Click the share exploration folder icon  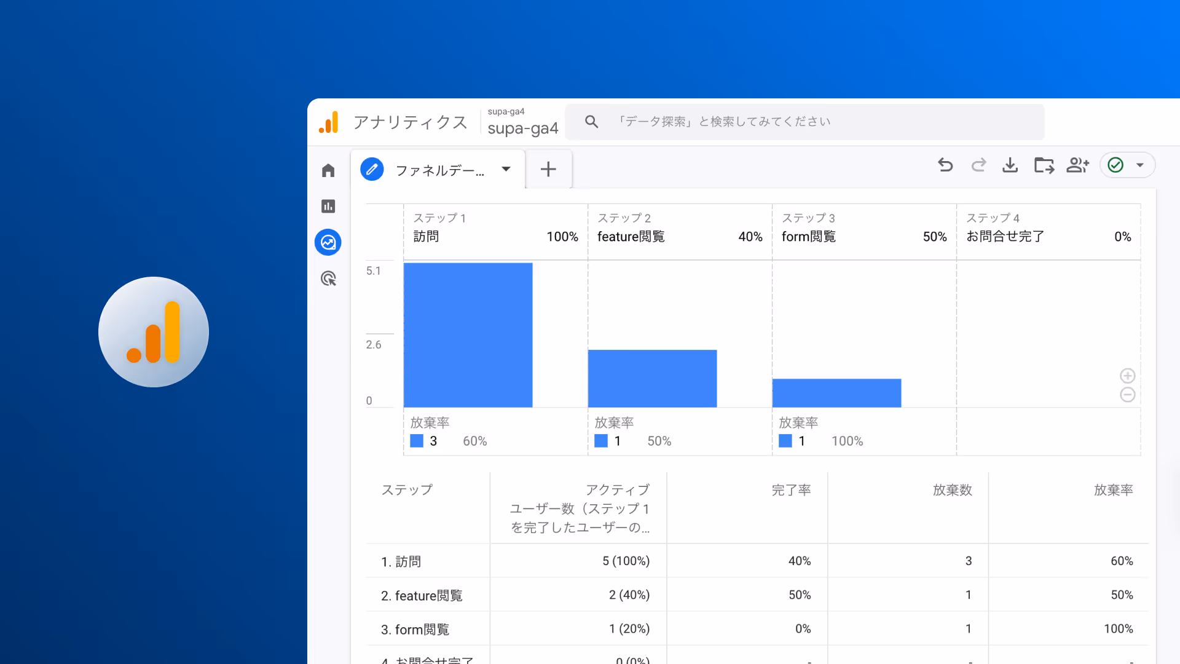pyautogui.click(x=1044, y=165)
